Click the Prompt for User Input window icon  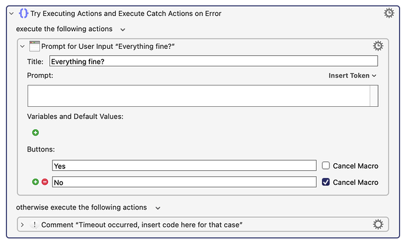[35, 46]
